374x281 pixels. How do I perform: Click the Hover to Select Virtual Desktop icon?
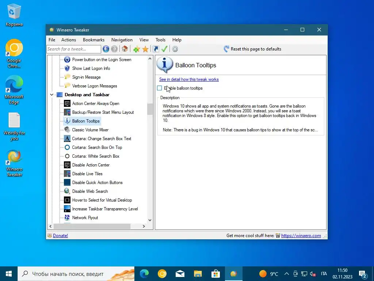[67, 200]
